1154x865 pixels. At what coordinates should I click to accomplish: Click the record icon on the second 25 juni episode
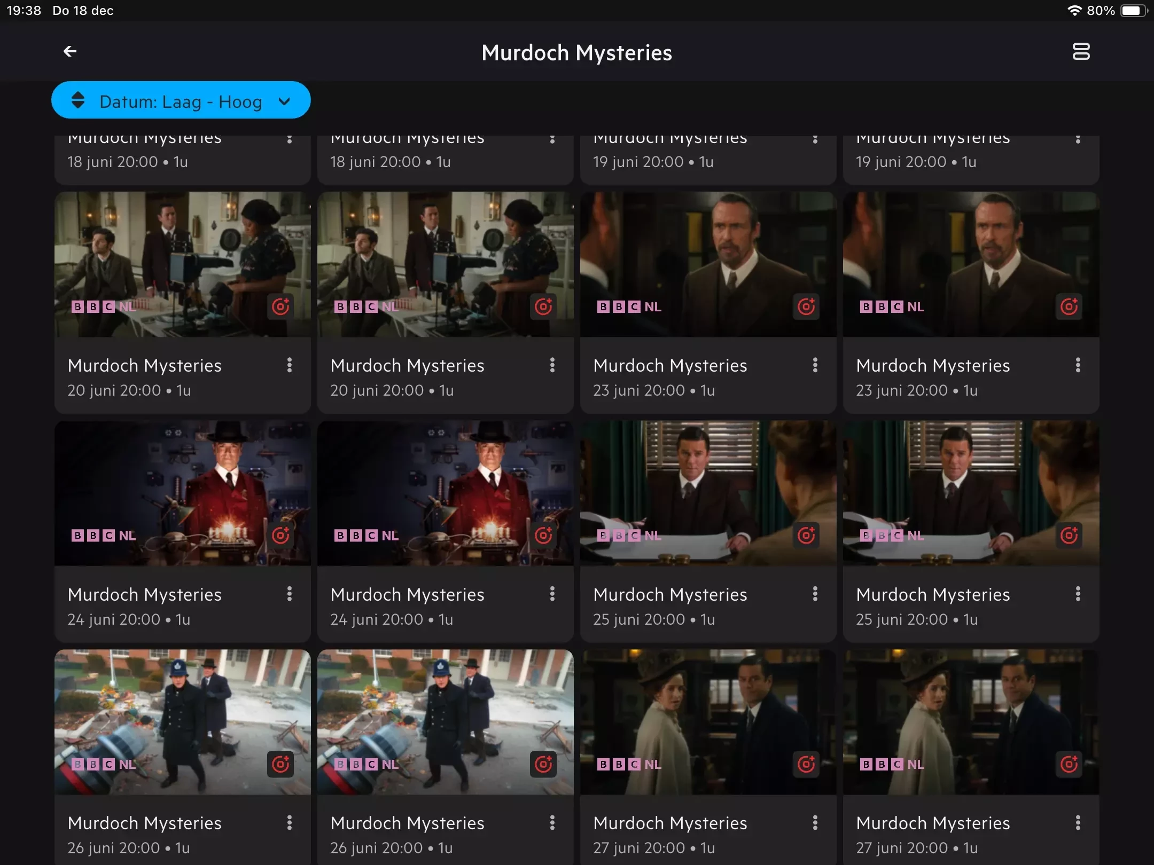(x=1069, y=535)
